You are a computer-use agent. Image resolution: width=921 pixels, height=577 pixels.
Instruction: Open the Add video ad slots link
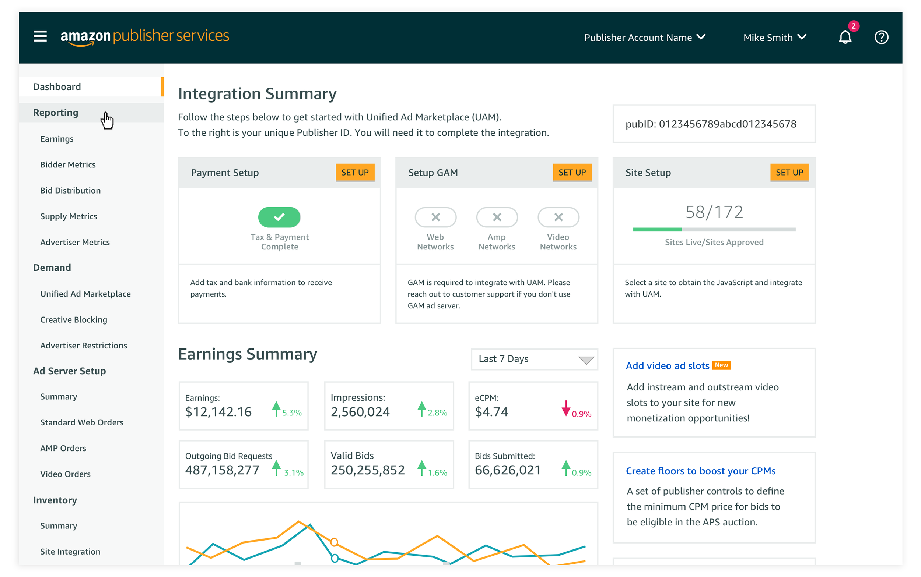[667, 365]
